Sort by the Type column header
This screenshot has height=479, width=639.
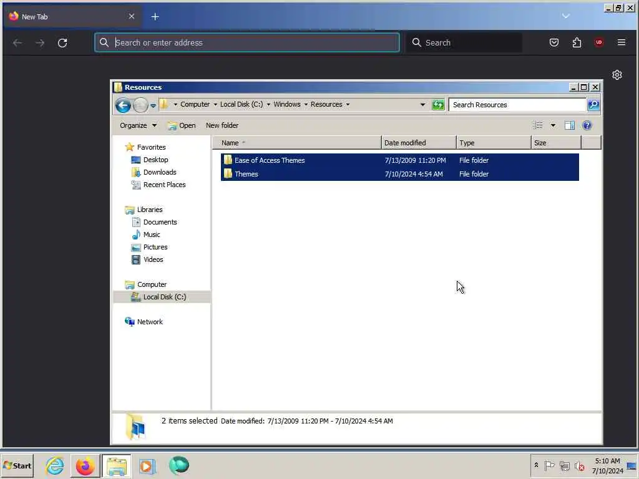pyautogui.click(x=494, y=143)
